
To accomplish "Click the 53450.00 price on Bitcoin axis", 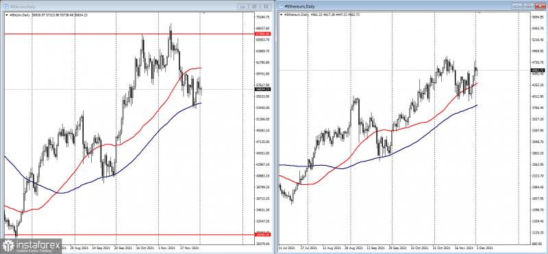I will [x=262, y=108].
